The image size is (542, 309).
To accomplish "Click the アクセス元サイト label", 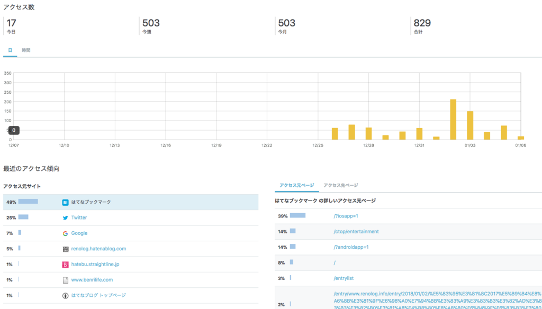I will coord(22,186).
